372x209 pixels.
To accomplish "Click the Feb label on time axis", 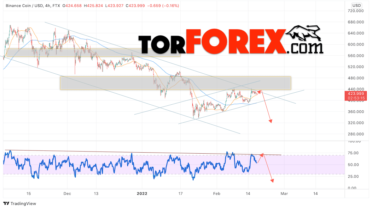I will [x=217, y=193].
